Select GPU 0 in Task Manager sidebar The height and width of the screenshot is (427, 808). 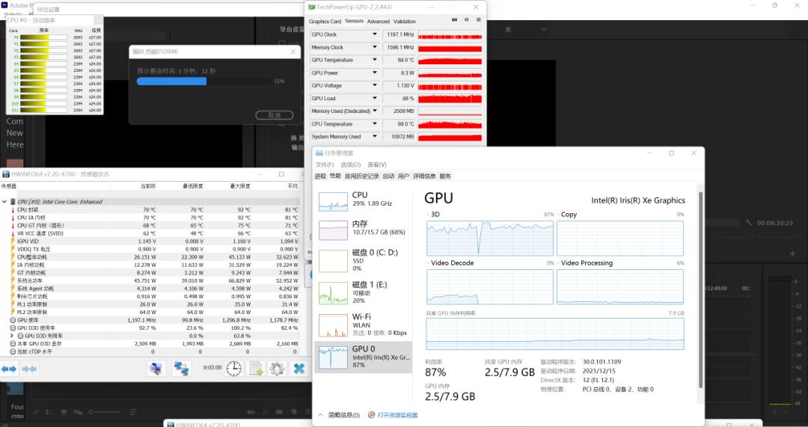click(x=364, y=357)
